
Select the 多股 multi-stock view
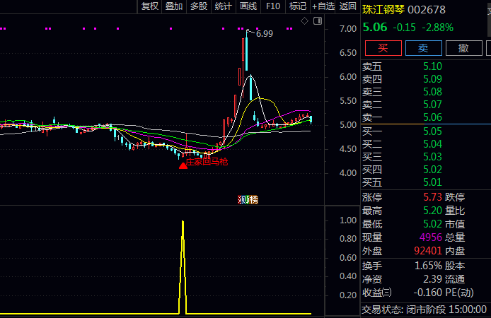pos(199,6)
